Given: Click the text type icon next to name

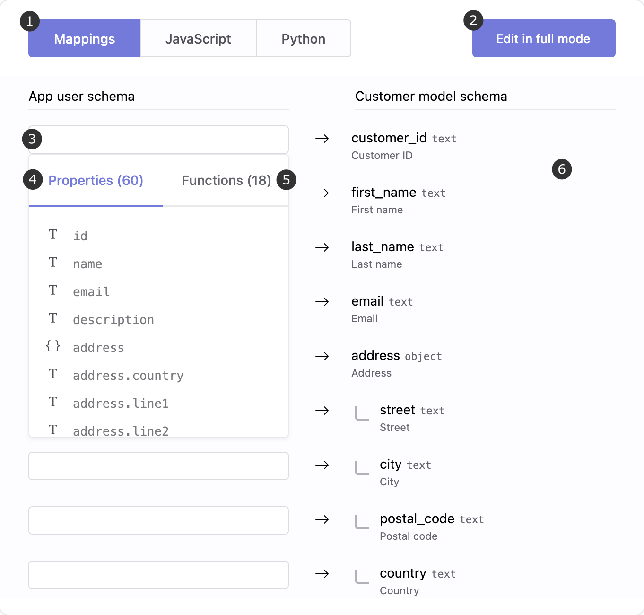Looking at the screenshot, I should tap(53, 263).
